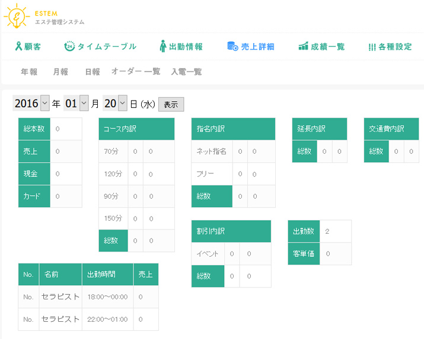This screenshot has width=424, height=339.
Task: Click the 成績一覧 chart icon
Action: pyautogui.click(x=303, y=47)
